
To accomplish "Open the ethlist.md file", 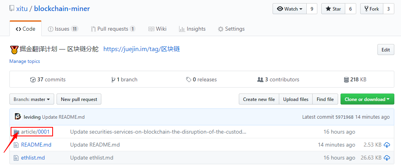I will tap(33, 158).
